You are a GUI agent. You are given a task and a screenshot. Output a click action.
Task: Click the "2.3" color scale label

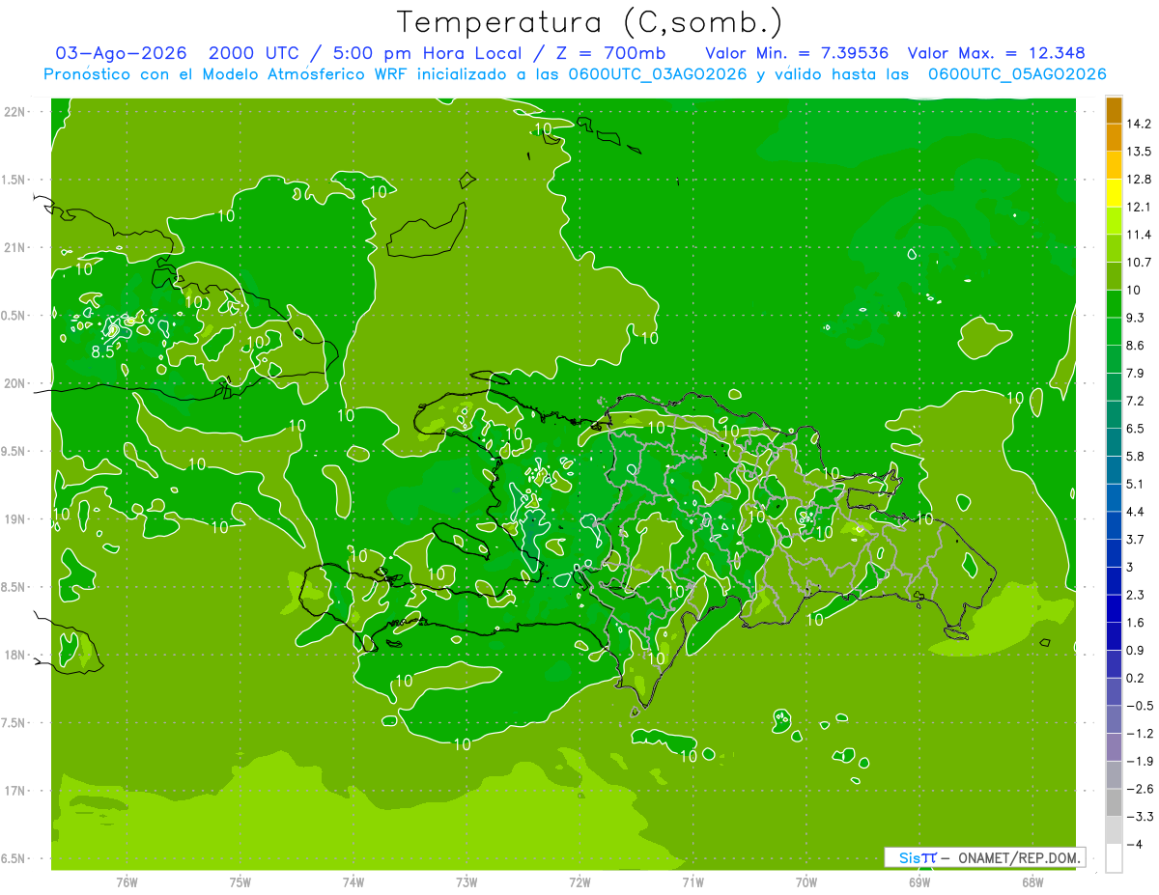tap(1136, 595)
